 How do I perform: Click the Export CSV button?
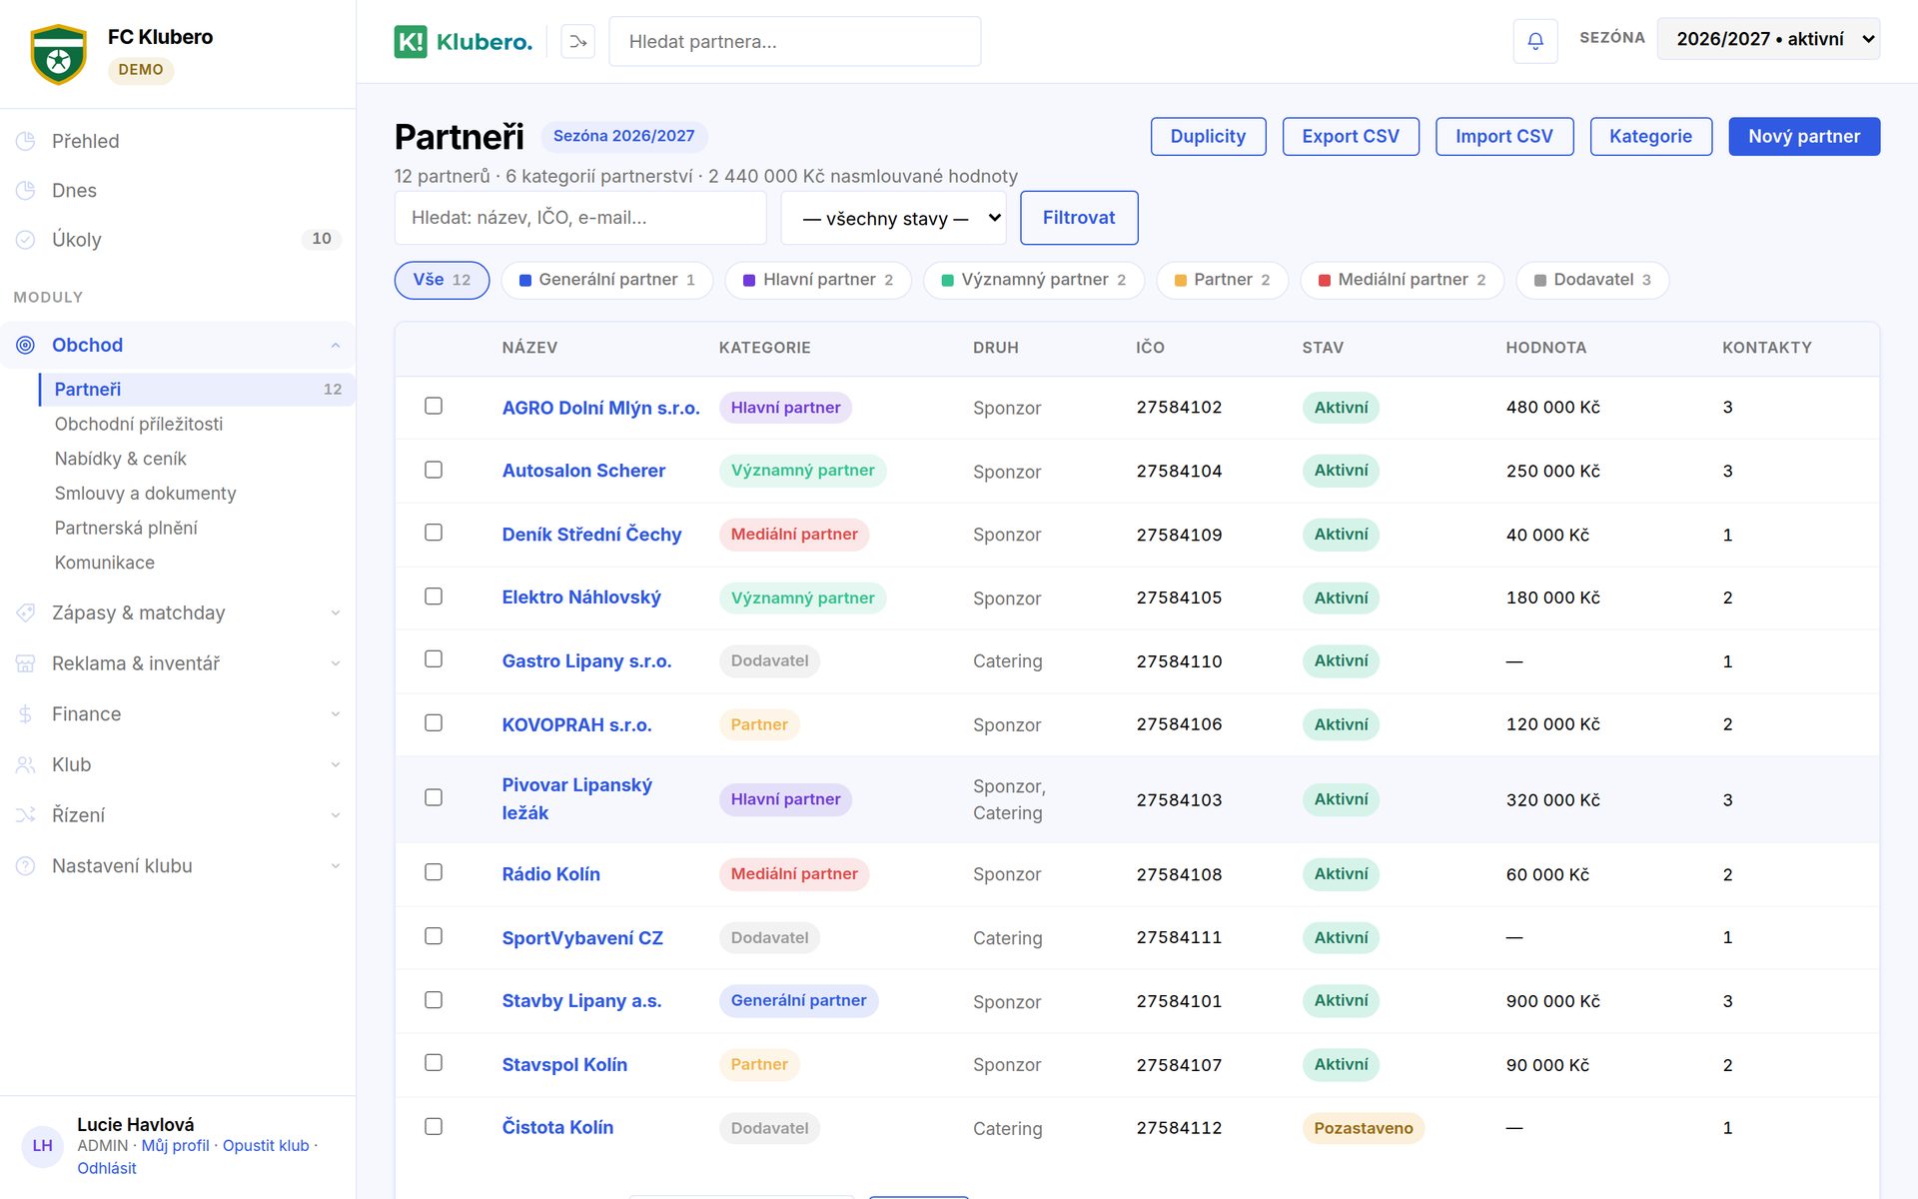[1351, 137]
